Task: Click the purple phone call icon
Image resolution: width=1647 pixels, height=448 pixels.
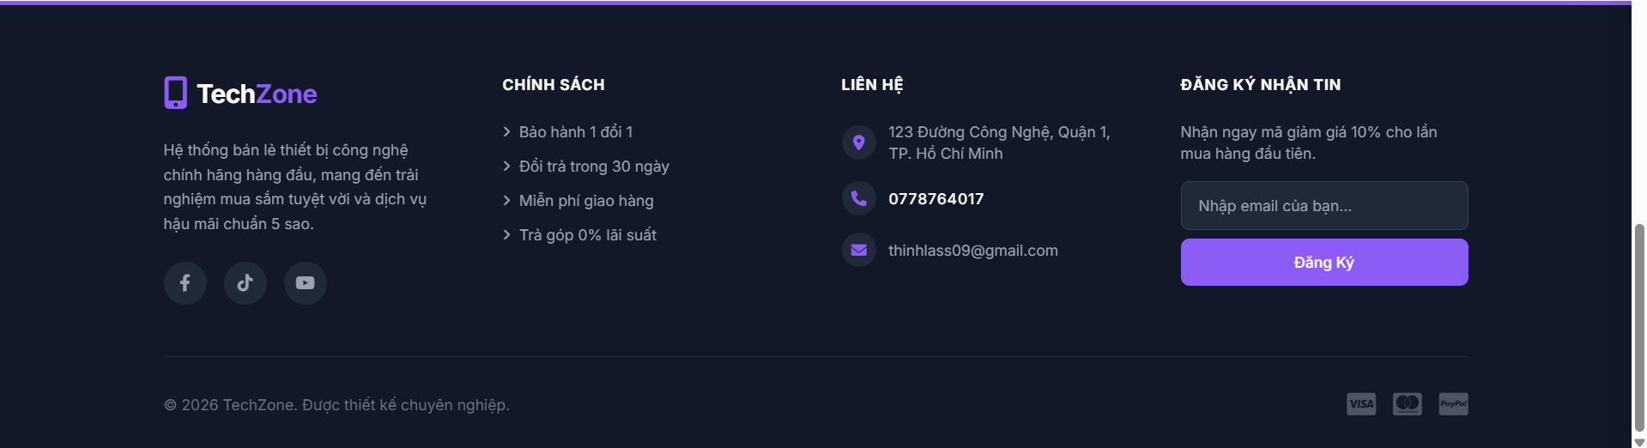Action: (858, 199)
